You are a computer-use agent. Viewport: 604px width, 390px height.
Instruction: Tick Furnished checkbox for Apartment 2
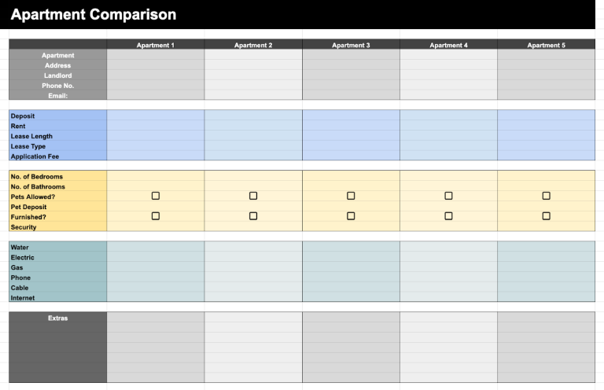click(253, 215)
